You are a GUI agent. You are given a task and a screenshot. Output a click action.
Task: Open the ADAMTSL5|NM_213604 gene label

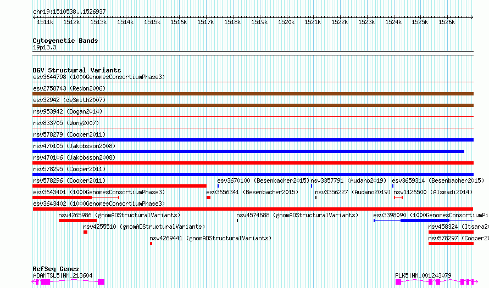click(x=63, y=275)
